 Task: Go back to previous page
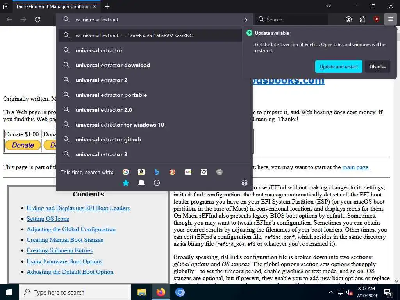coord(9,20)
